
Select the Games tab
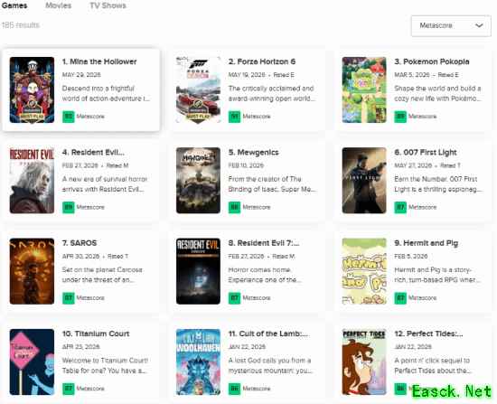14,5
